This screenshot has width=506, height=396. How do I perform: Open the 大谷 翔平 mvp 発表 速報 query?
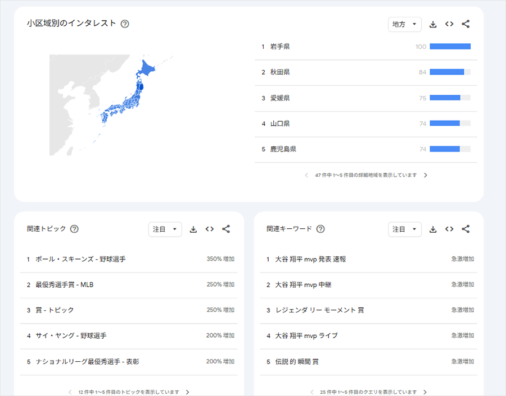310,259
